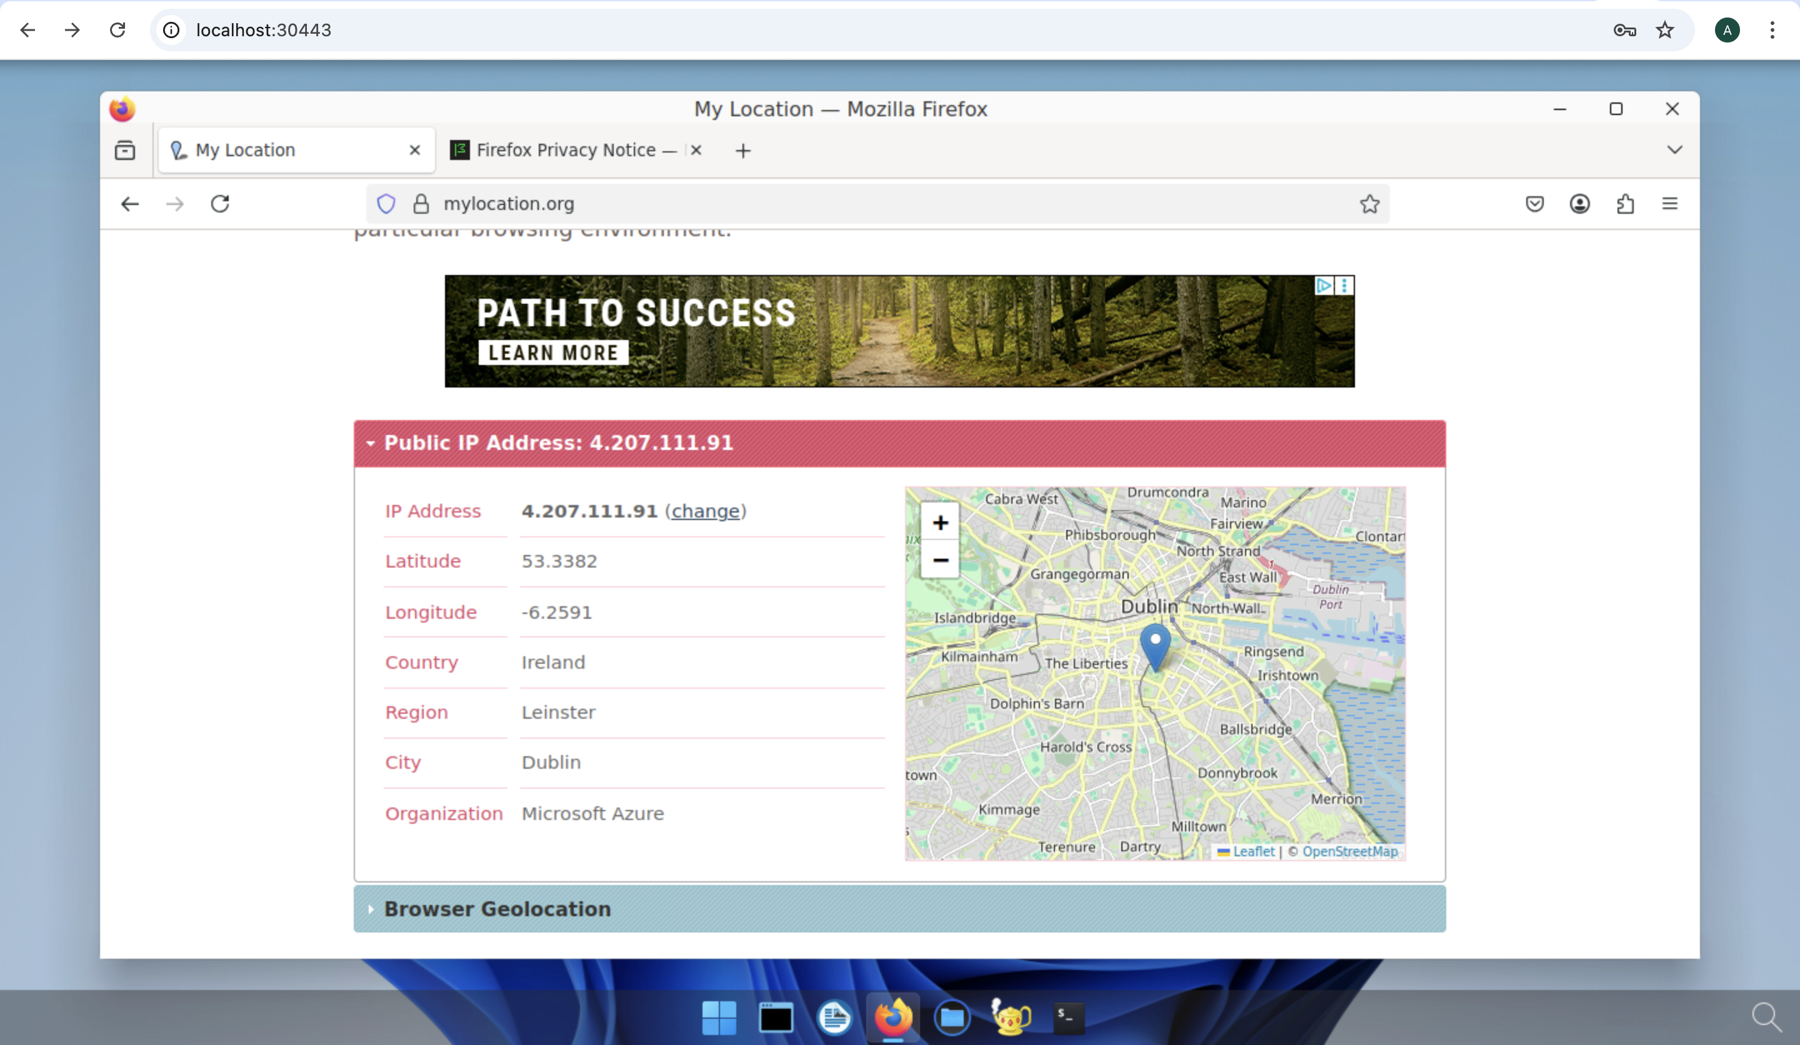Open Firefox hamburger application menu

click(x=1670, y=204)
